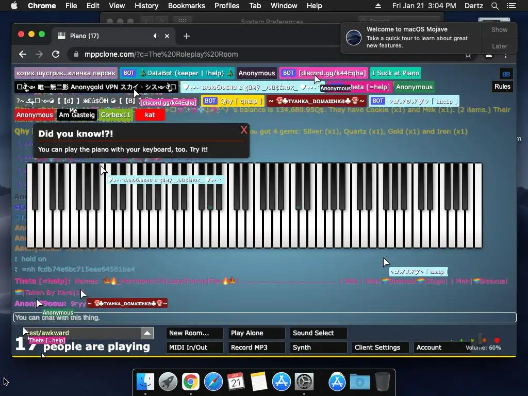Open Safari from the Dock
This screenshot has width=528, height=396.
213,382
